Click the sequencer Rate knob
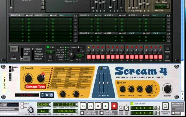186x117 pixels. coord(50,57)
